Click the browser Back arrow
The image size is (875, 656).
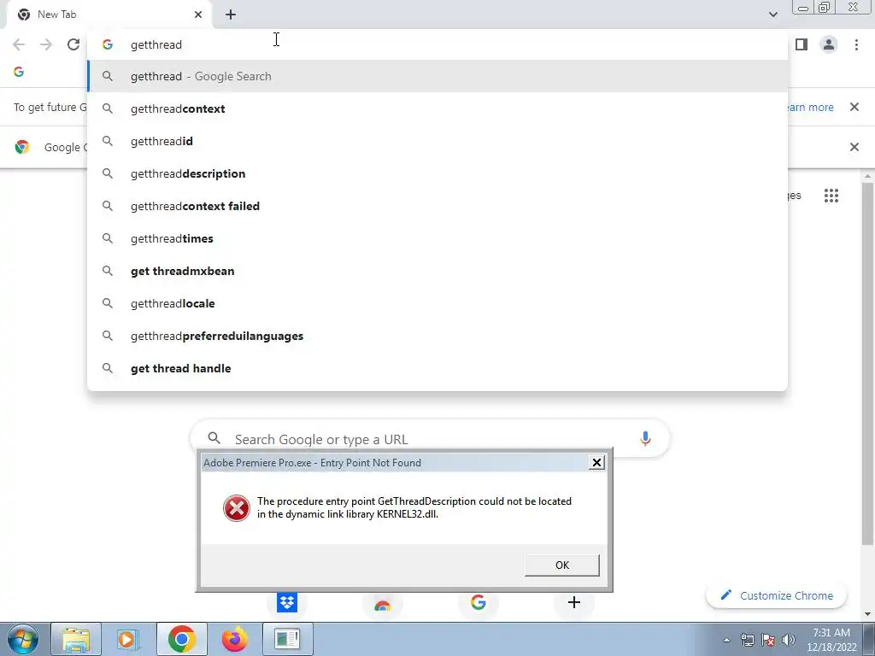[x=19, y=44]
